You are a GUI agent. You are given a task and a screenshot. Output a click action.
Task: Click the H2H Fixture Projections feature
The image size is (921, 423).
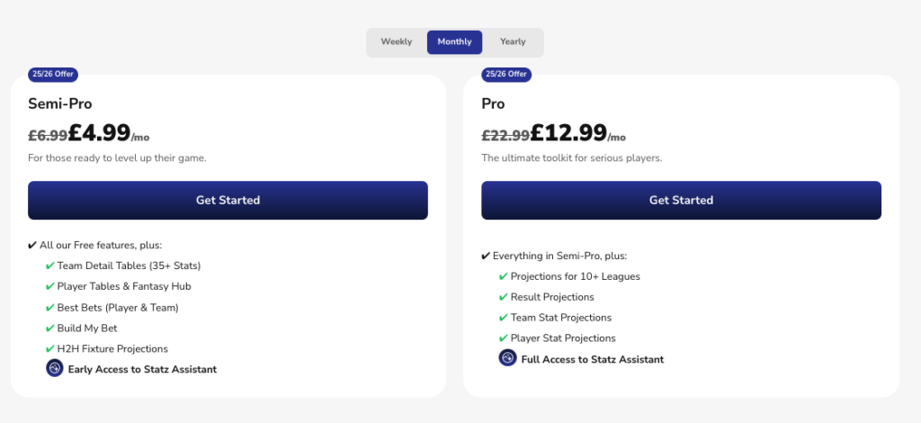pos(112,348)
